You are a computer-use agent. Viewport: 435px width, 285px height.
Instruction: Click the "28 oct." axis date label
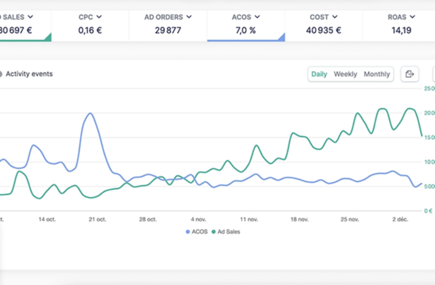(x=148, y=219)
